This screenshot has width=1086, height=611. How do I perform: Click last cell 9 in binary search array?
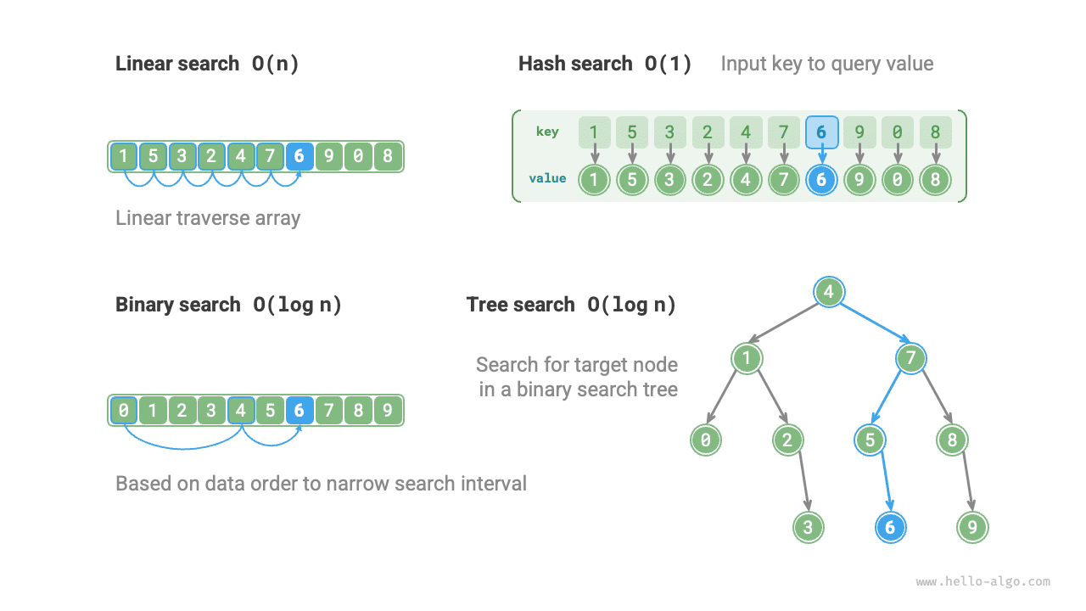point(387,411)
